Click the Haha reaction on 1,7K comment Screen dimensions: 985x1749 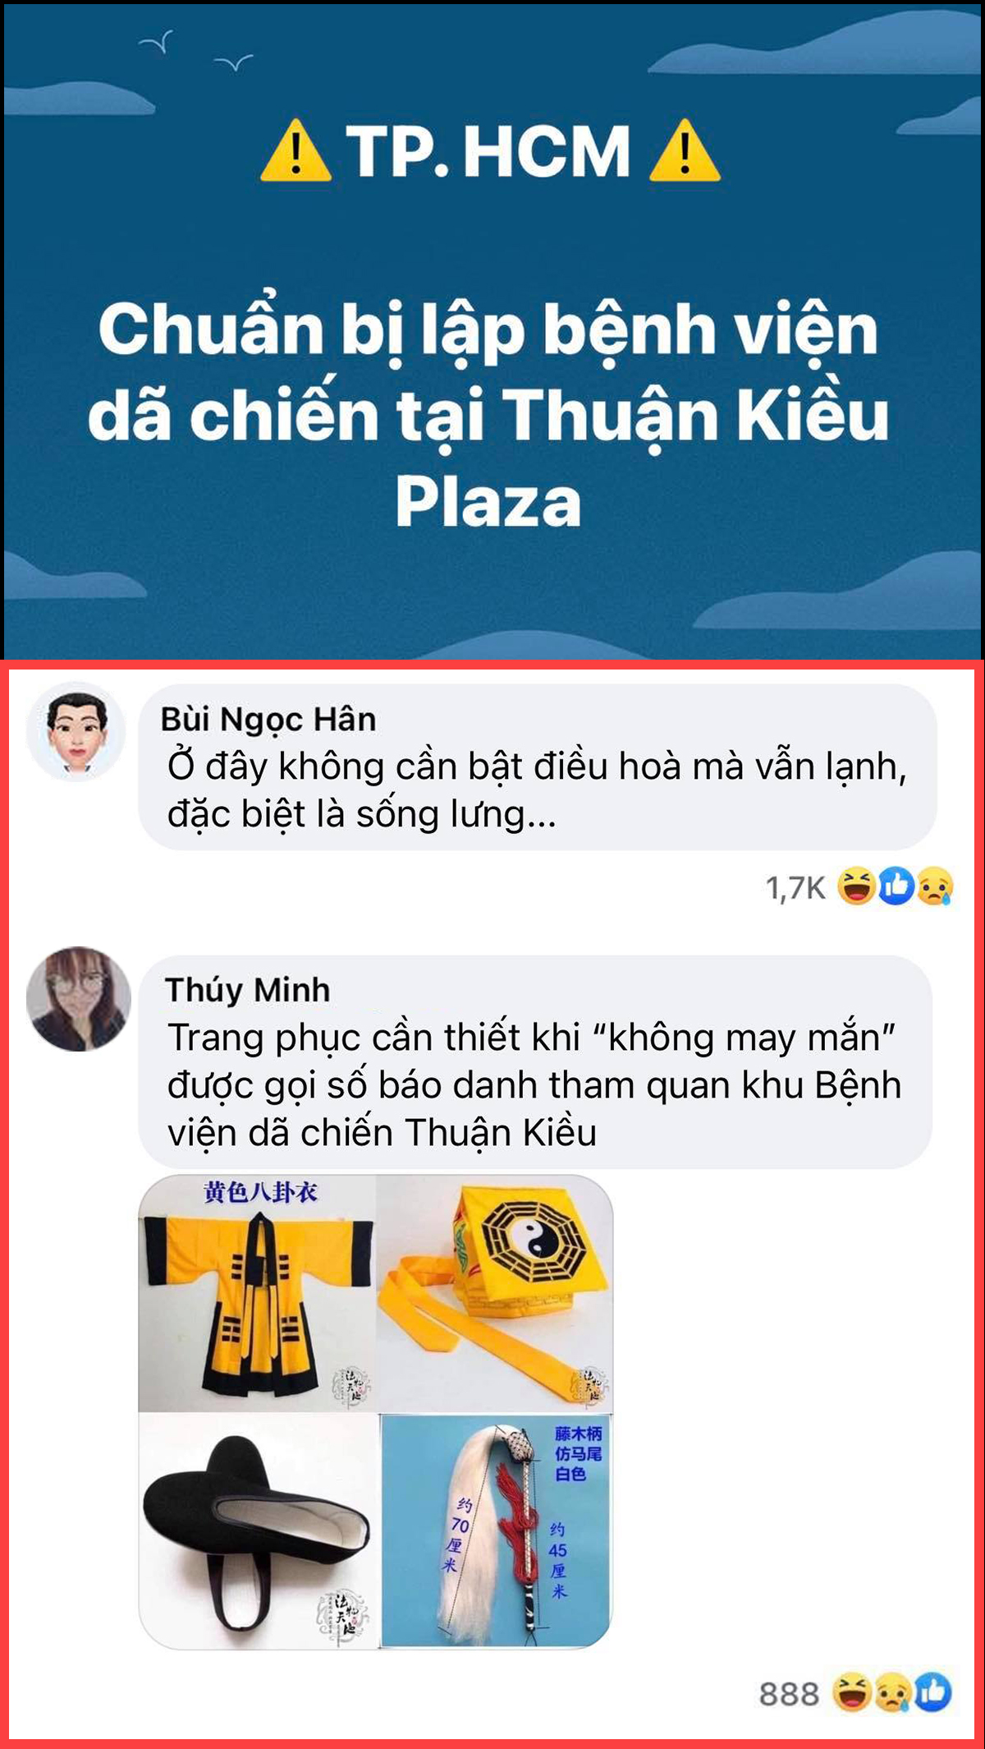pyautogui.click(x=856, y=886)
